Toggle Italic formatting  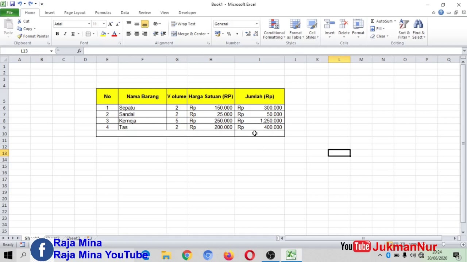[65, 34]
